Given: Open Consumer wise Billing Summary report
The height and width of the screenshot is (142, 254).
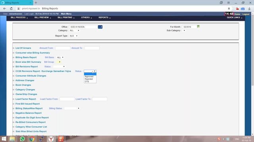Looking at the screenshot, I should [33, 53].
